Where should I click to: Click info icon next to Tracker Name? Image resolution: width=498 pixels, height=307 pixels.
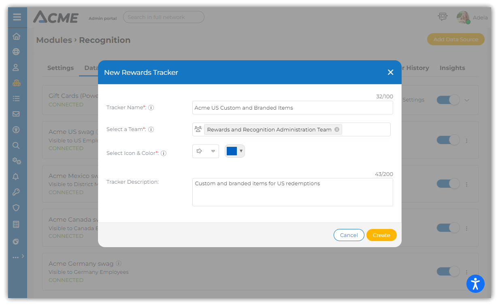click(151, 108)
